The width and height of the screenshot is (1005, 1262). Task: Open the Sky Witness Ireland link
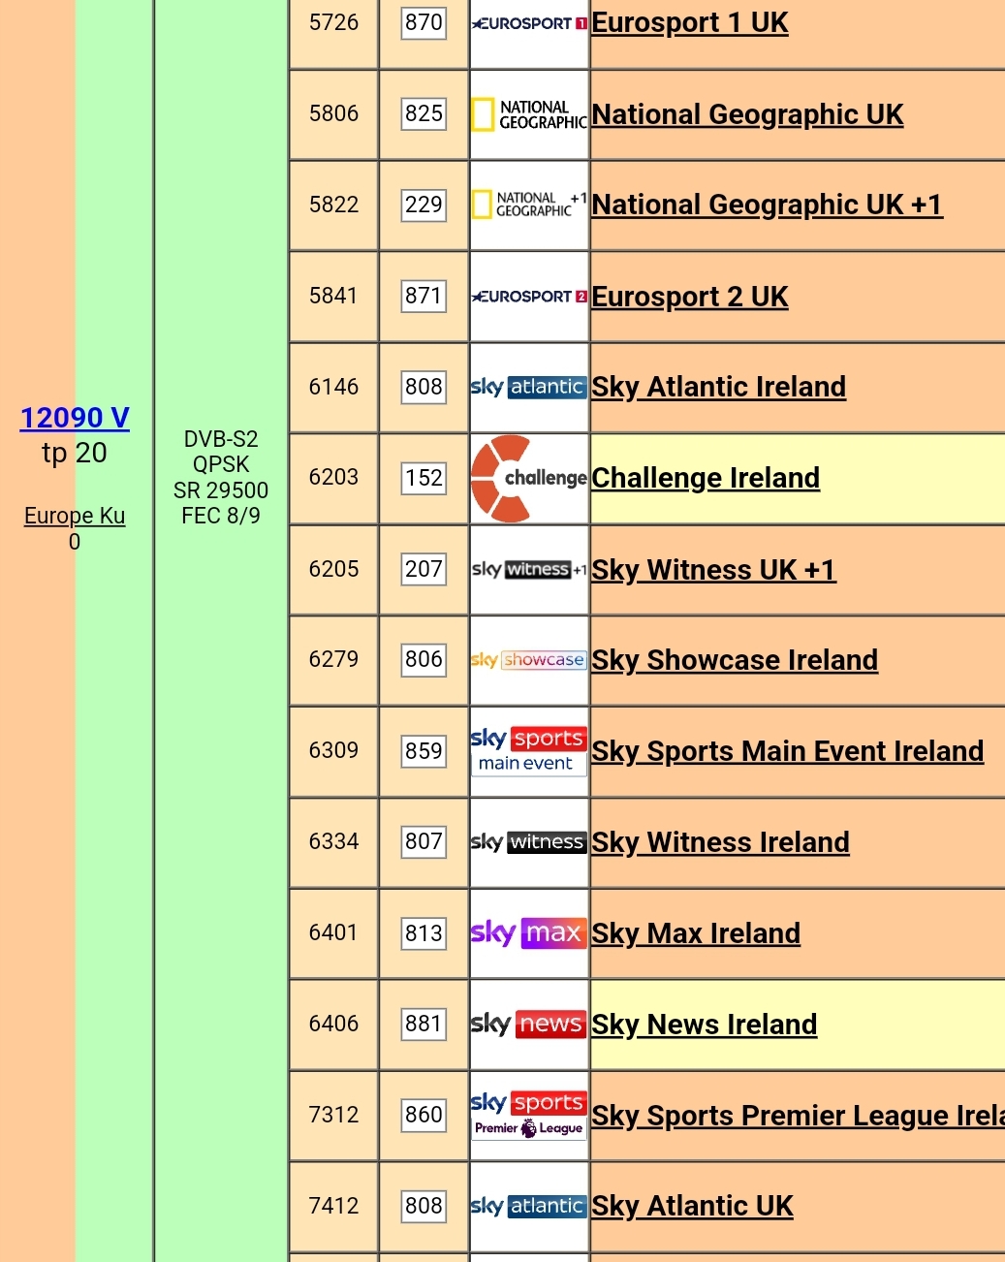coord(720,842)
